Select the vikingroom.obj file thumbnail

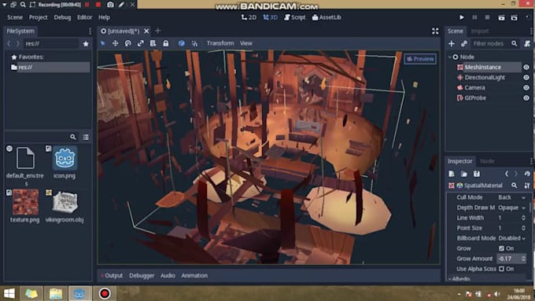[x=65, y=202]
